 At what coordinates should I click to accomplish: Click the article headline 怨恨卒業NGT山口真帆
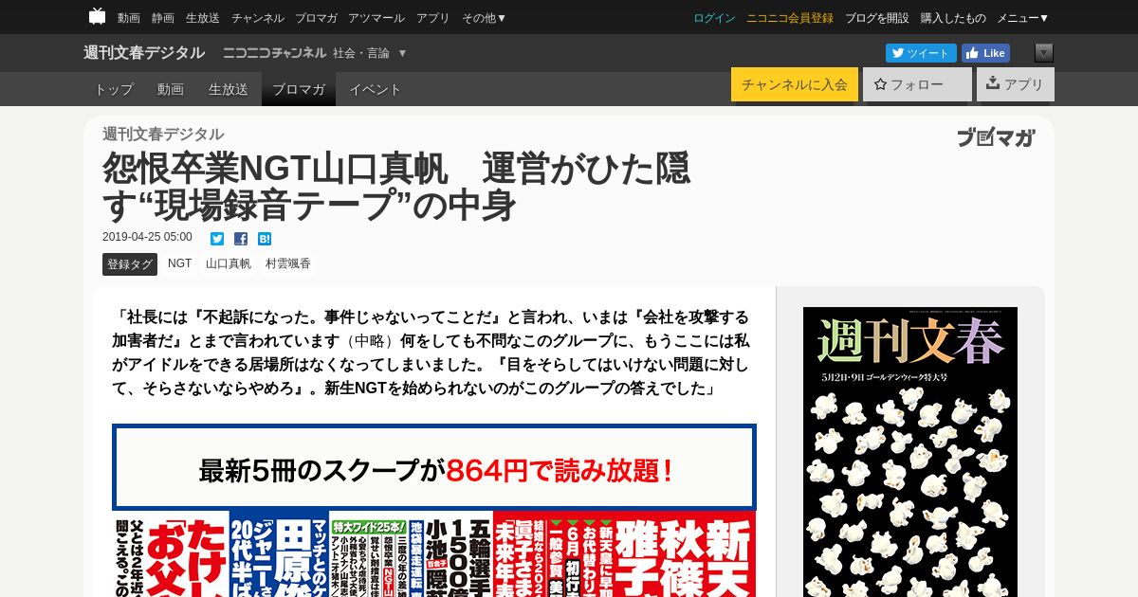[x=396, y=186]
